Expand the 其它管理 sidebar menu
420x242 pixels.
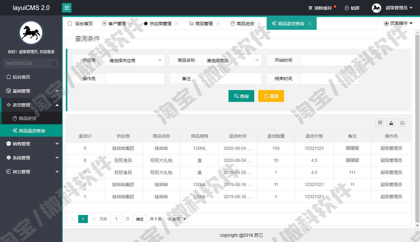coord(31,171)
